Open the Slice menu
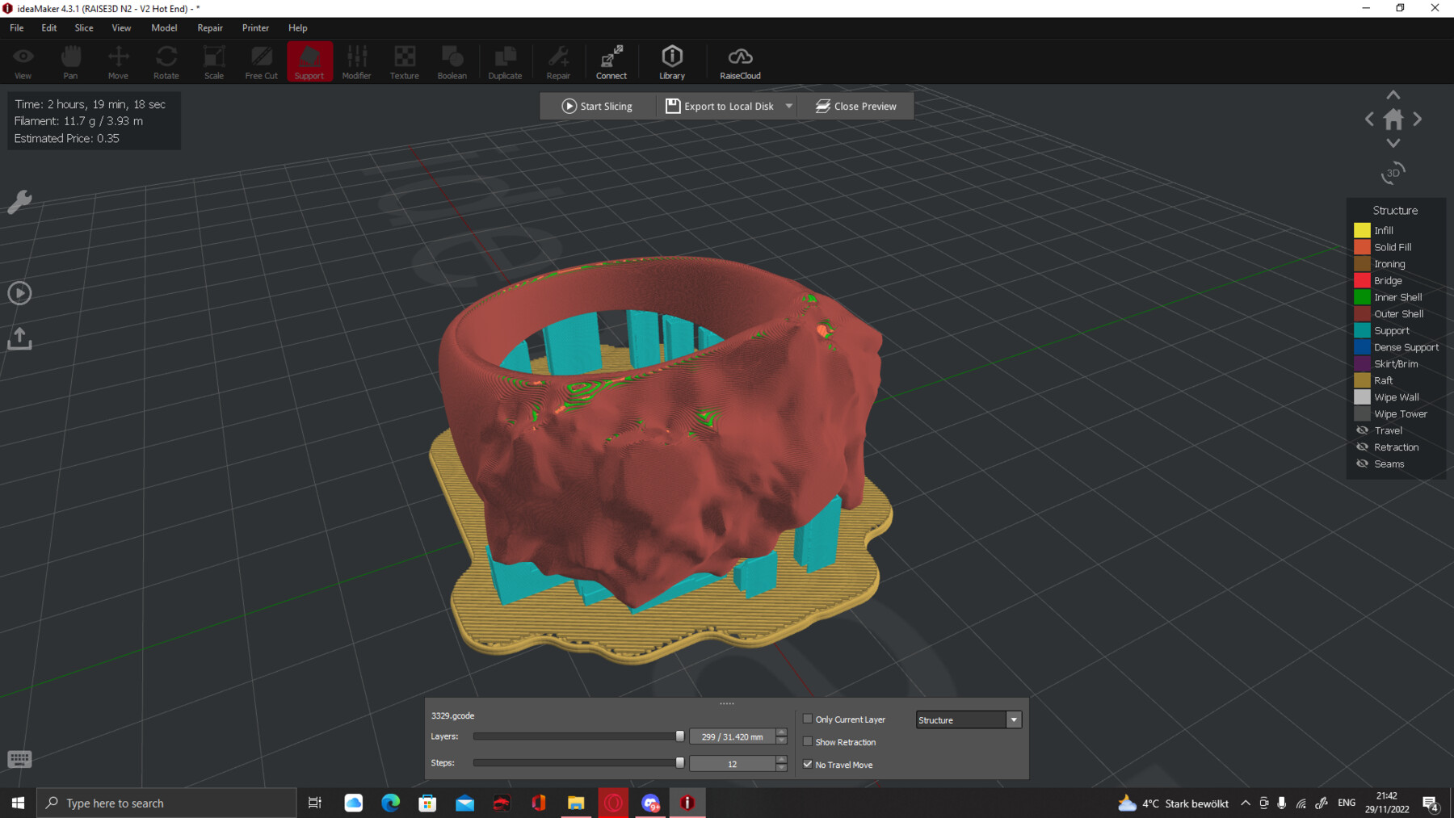This screenshot has width=1454, height=818. 83,27
